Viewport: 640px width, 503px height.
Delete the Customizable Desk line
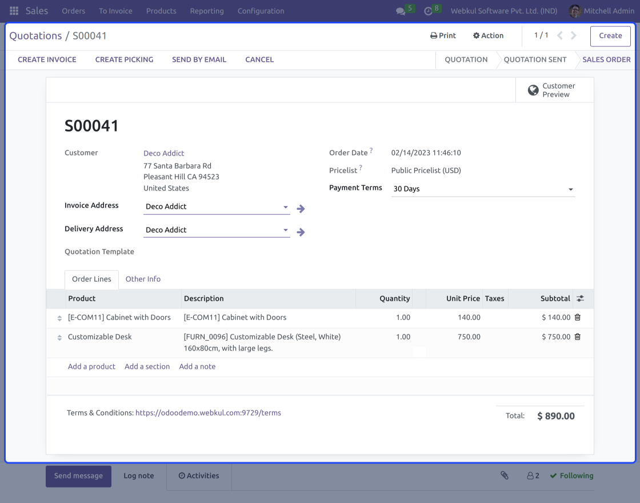coord(578,337)
